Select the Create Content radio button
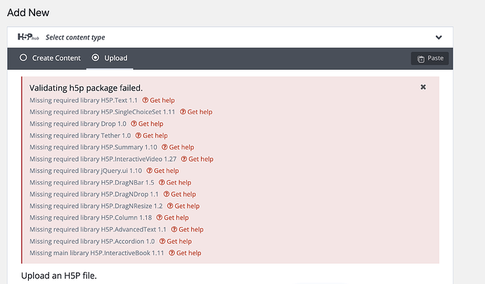485x284 pixels. tap(23, 58)
